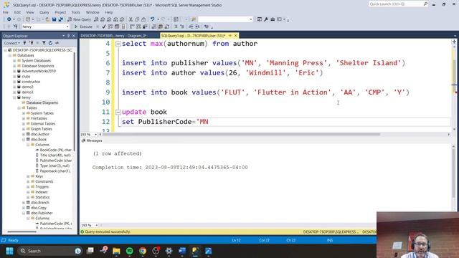Select the Type (char(3), null) column

point(55,166)
